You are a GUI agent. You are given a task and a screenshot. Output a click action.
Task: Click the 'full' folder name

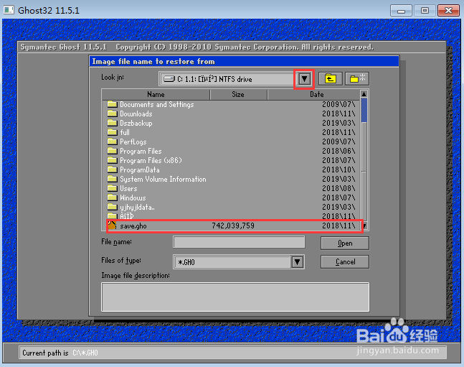click(125, 133)
